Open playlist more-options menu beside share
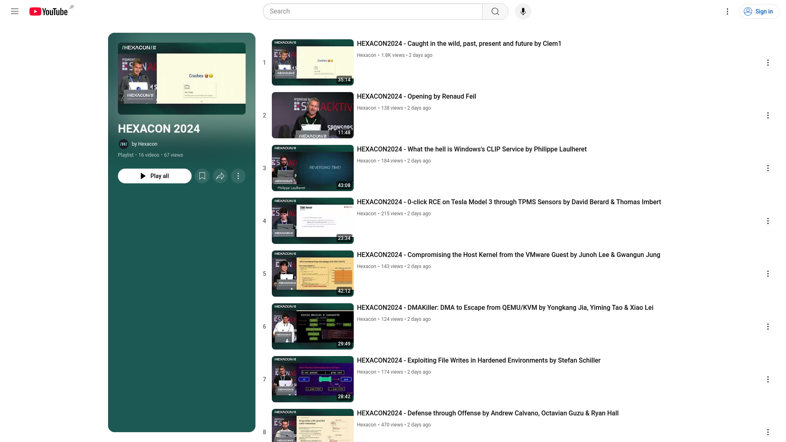The height and width of the screenshot is (442, 786). [238, 176]
